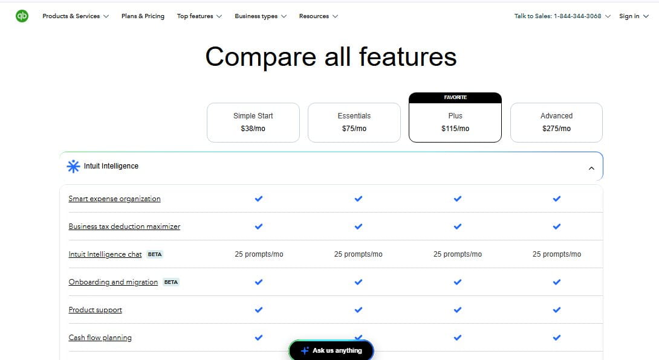Click Simple Start checkmark for Onboarding and migration

pos(259,282)
